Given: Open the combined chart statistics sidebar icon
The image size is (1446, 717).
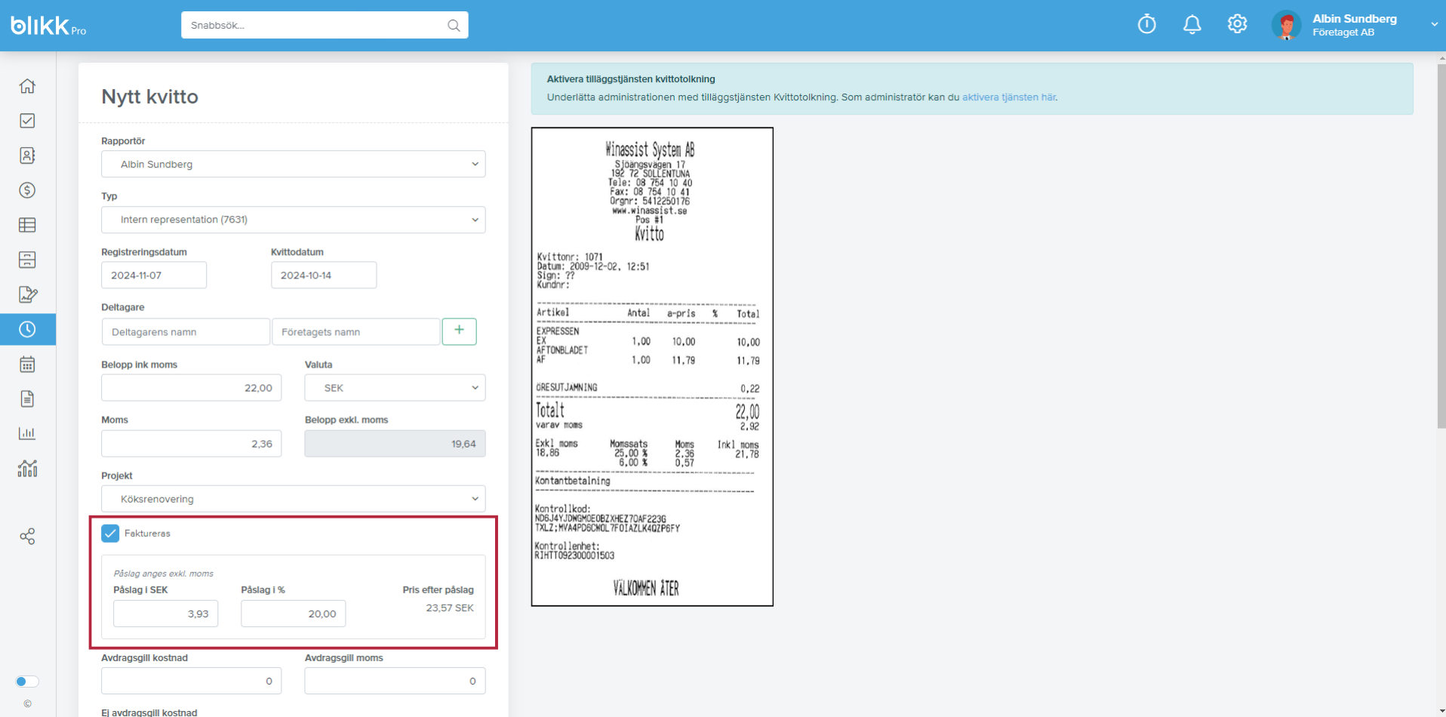Looking at the screenshot, I should tap(27, 469).
